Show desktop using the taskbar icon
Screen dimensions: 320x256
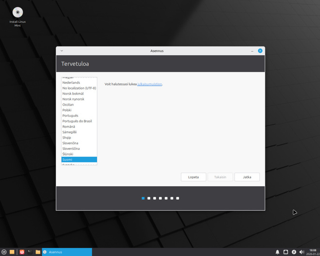12,252
